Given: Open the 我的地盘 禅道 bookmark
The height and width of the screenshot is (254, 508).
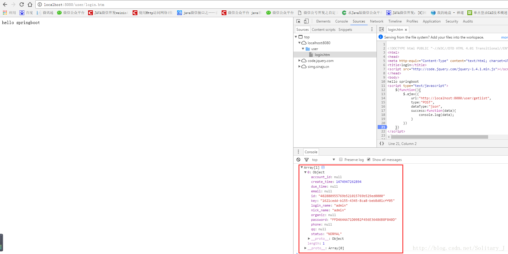Looking at the screenshot, I should 447,13.
